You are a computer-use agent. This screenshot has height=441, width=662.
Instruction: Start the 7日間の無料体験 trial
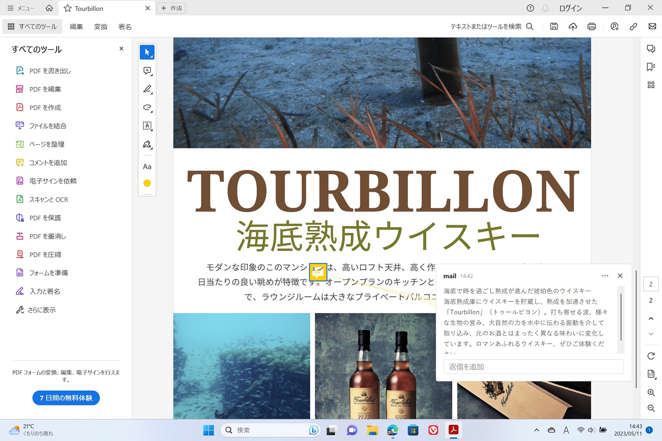point(66,398)
